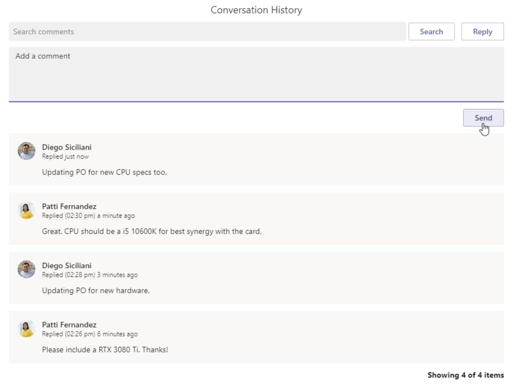The width and height of the screenshot is (514, 386).
Task: Select Diego Siciliani's name on latest reply
Action: (67, 147)
